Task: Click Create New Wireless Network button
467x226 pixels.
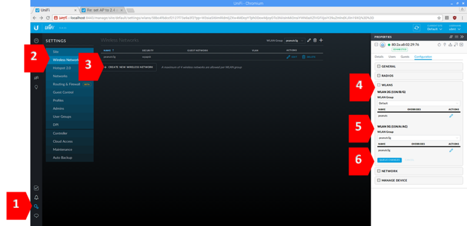Action: pyautogui.click(x=128, y=67)
